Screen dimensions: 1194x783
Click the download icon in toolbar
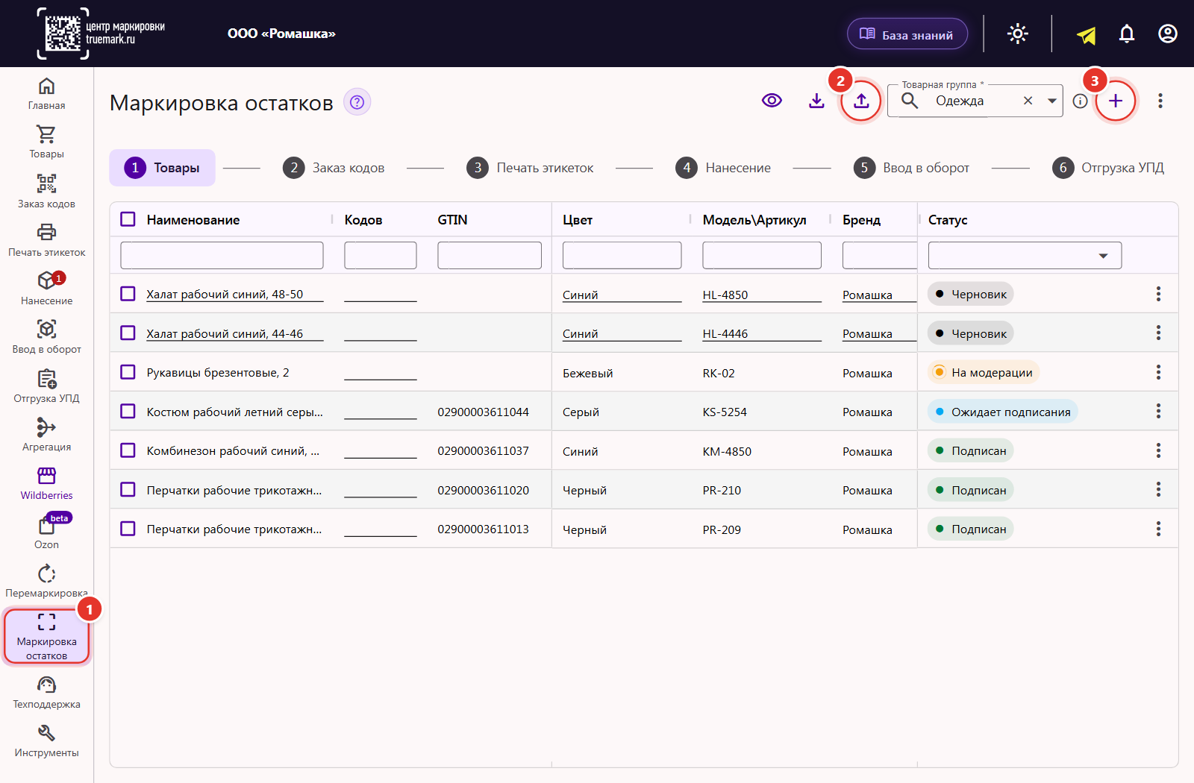[816, 101]
